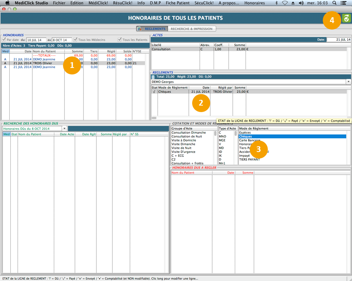
Task: Click the Wi-Fi status icon
Action: pyautogui.click(x=285, y=3)
